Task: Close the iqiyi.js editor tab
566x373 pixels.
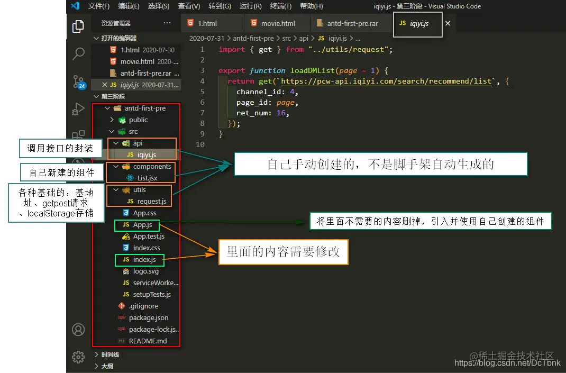Action: 448,23
